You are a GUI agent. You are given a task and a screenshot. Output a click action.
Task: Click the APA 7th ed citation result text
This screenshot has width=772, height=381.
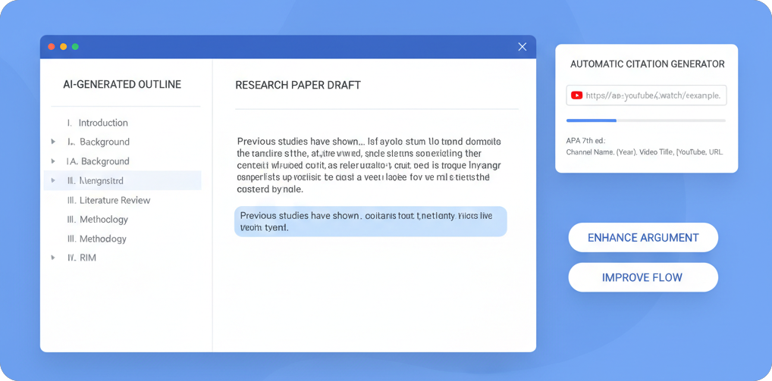click(x=644, y=147)
